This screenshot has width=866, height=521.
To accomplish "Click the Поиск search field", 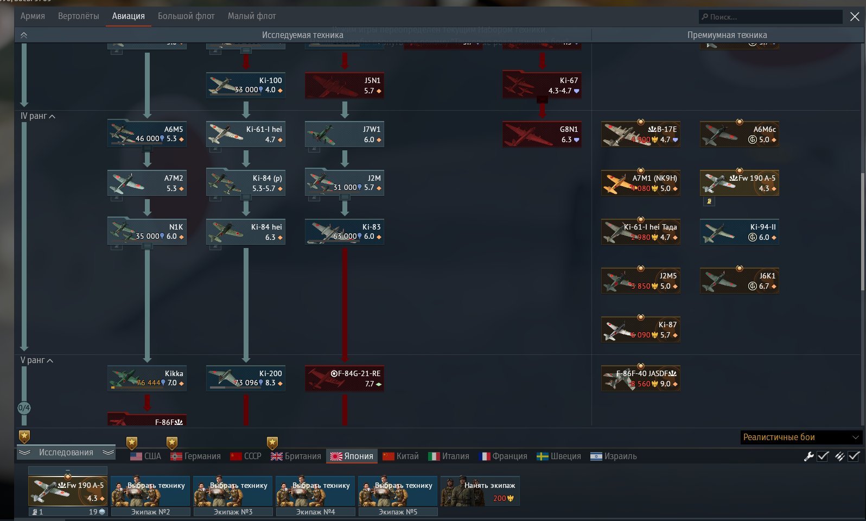I will [x=771, y=17].
